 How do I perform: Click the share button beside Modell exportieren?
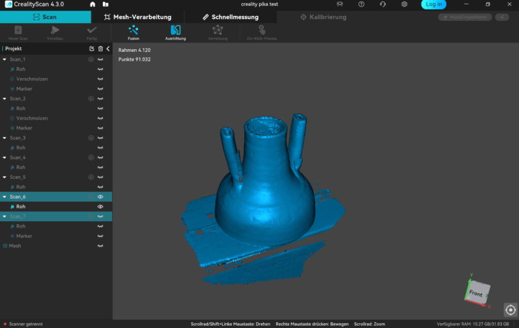coord(502,17)
